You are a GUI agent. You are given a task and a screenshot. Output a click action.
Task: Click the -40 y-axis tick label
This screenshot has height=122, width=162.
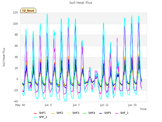16,101
